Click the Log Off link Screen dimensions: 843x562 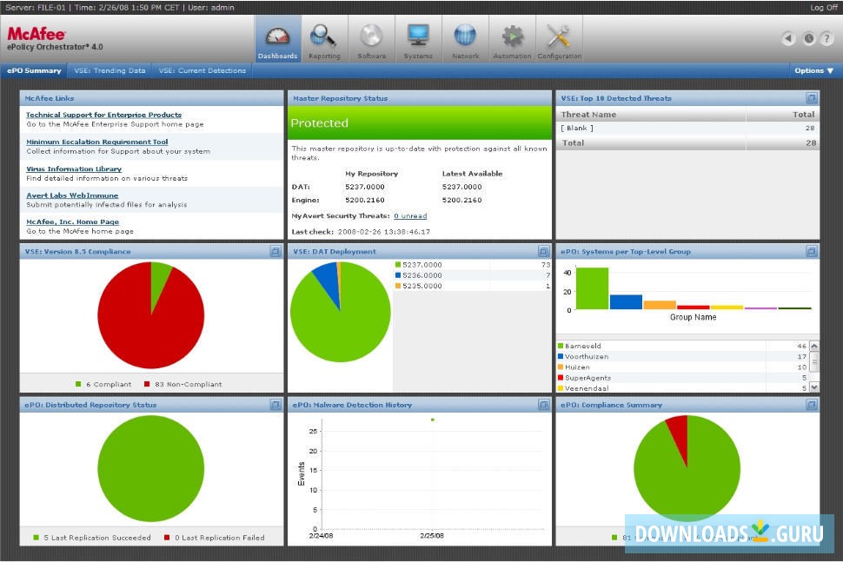point(824,8)
